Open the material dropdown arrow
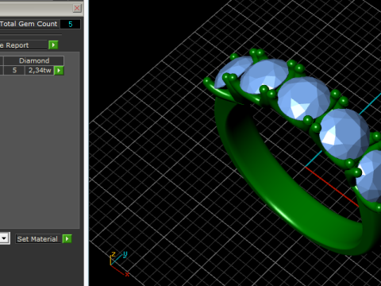This screenshot has width=381, height=286. tap(4, 238)
